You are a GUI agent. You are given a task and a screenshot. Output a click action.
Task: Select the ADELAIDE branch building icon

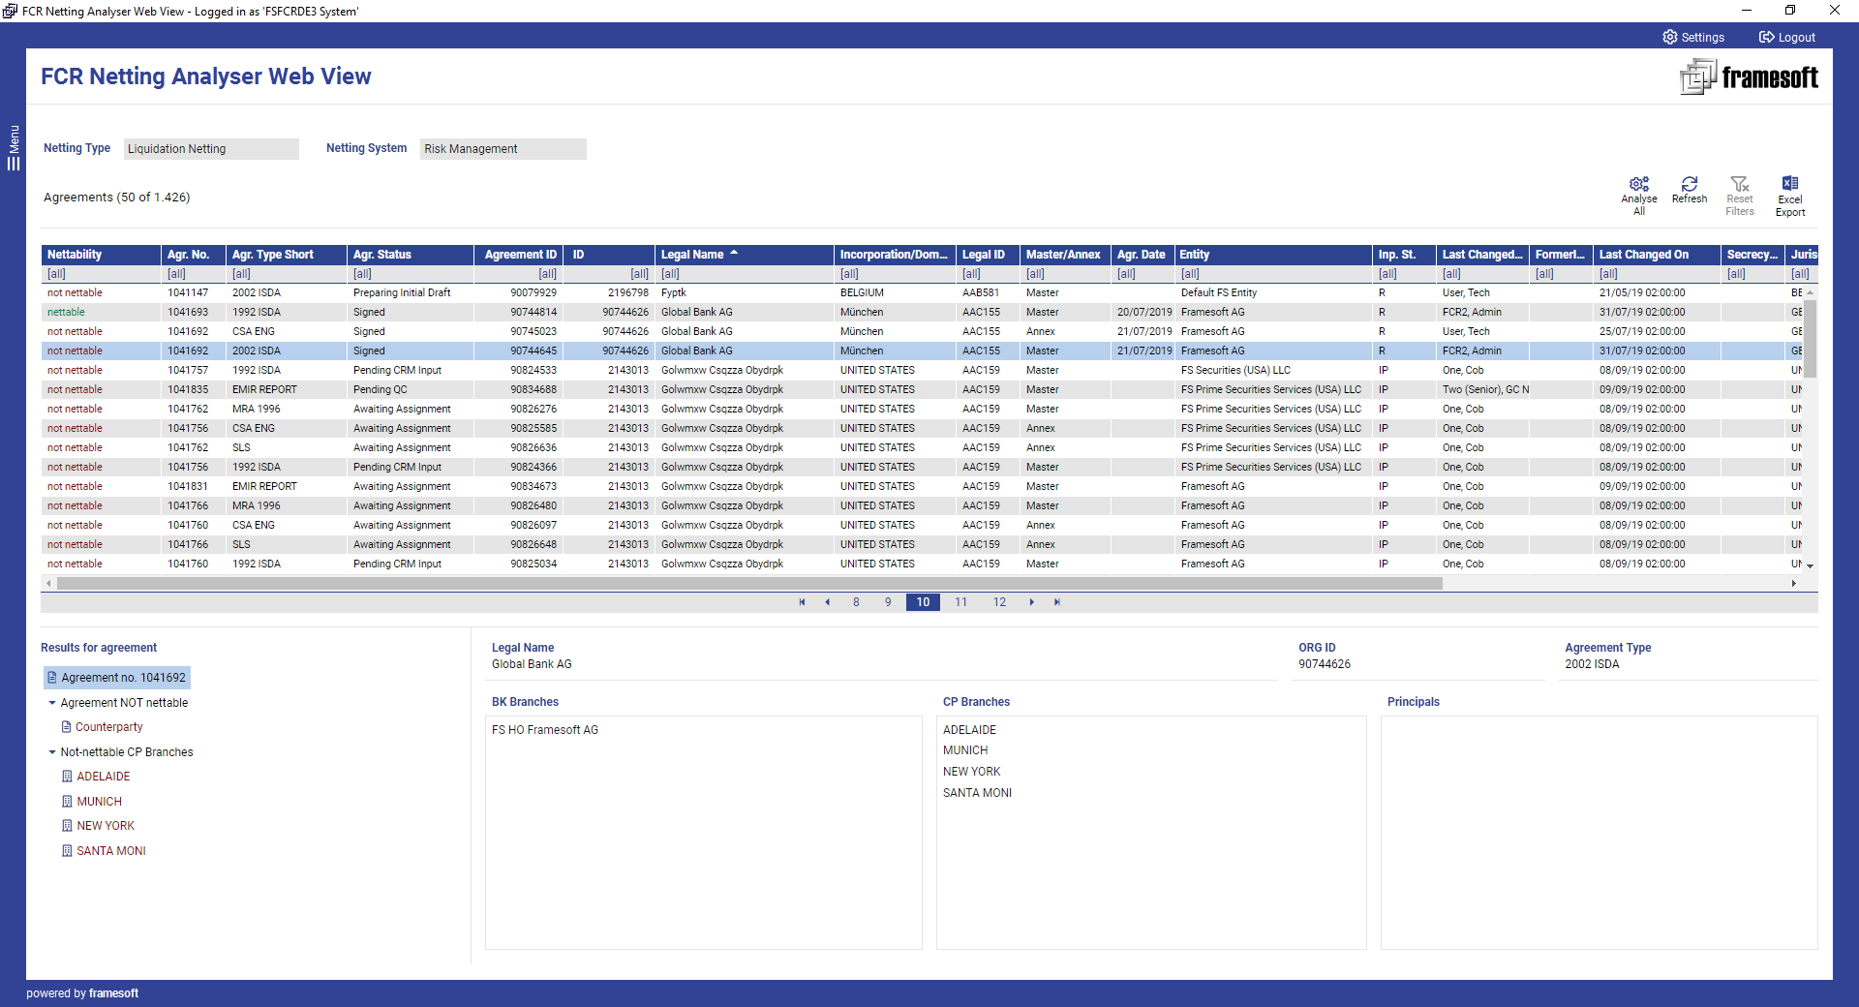[x=67, y=777]
